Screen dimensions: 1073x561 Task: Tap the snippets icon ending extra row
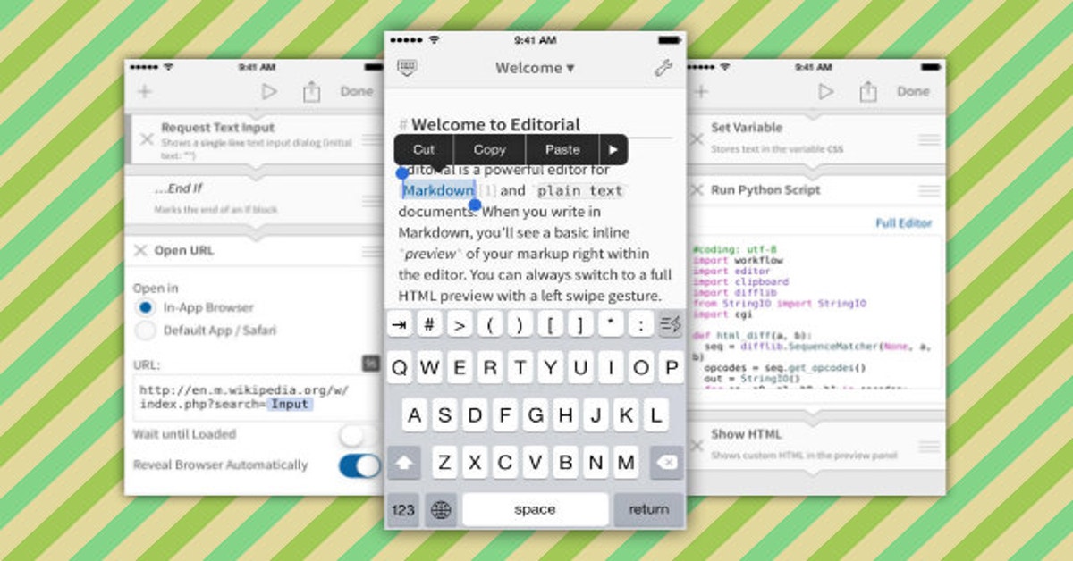[x=670, y=325]
